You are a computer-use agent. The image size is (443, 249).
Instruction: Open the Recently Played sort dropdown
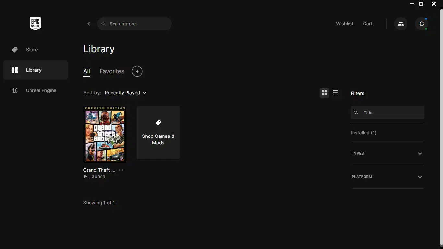pos(126,93)
